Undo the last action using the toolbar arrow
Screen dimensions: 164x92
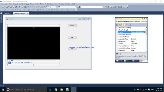pyautogui.click(x=28, y=7)
